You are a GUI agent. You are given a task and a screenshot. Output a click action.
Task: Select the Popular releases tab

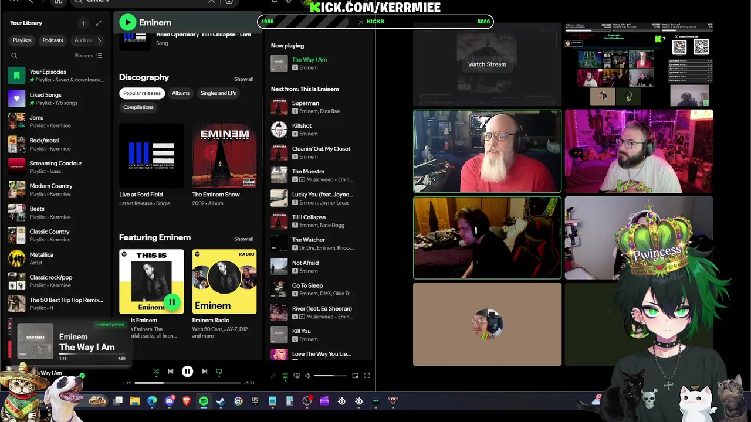click(142, 93)
